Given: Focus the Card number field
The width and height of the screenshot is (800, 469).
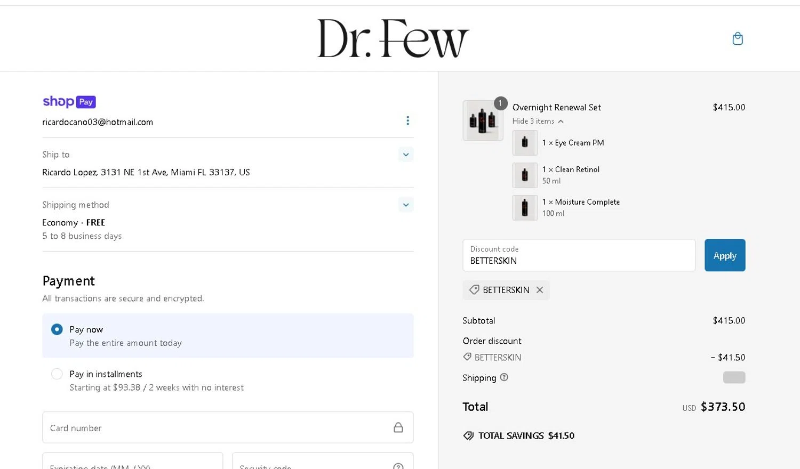Looking at the screenshot, I should coord(228,427).
